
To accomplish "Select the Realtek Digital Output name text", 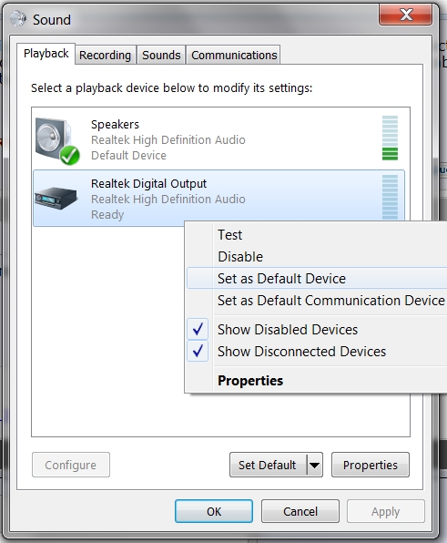I will (x=148, y=183).
